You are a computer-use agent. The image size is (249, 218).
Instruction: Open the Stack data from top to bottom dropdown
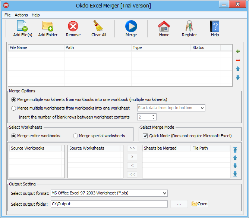coord(202,108)
